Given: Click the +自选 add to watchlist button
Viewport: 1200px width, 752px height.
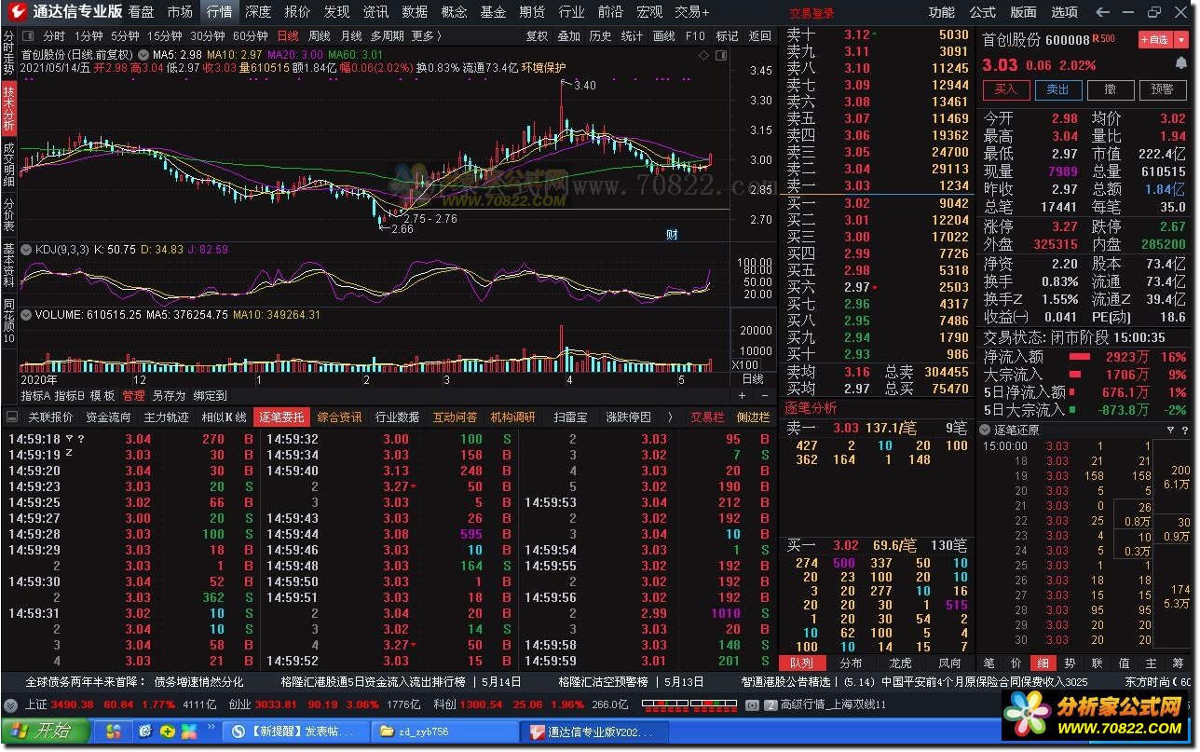Looking at the screenshot, I should (x=1155, y=40).
